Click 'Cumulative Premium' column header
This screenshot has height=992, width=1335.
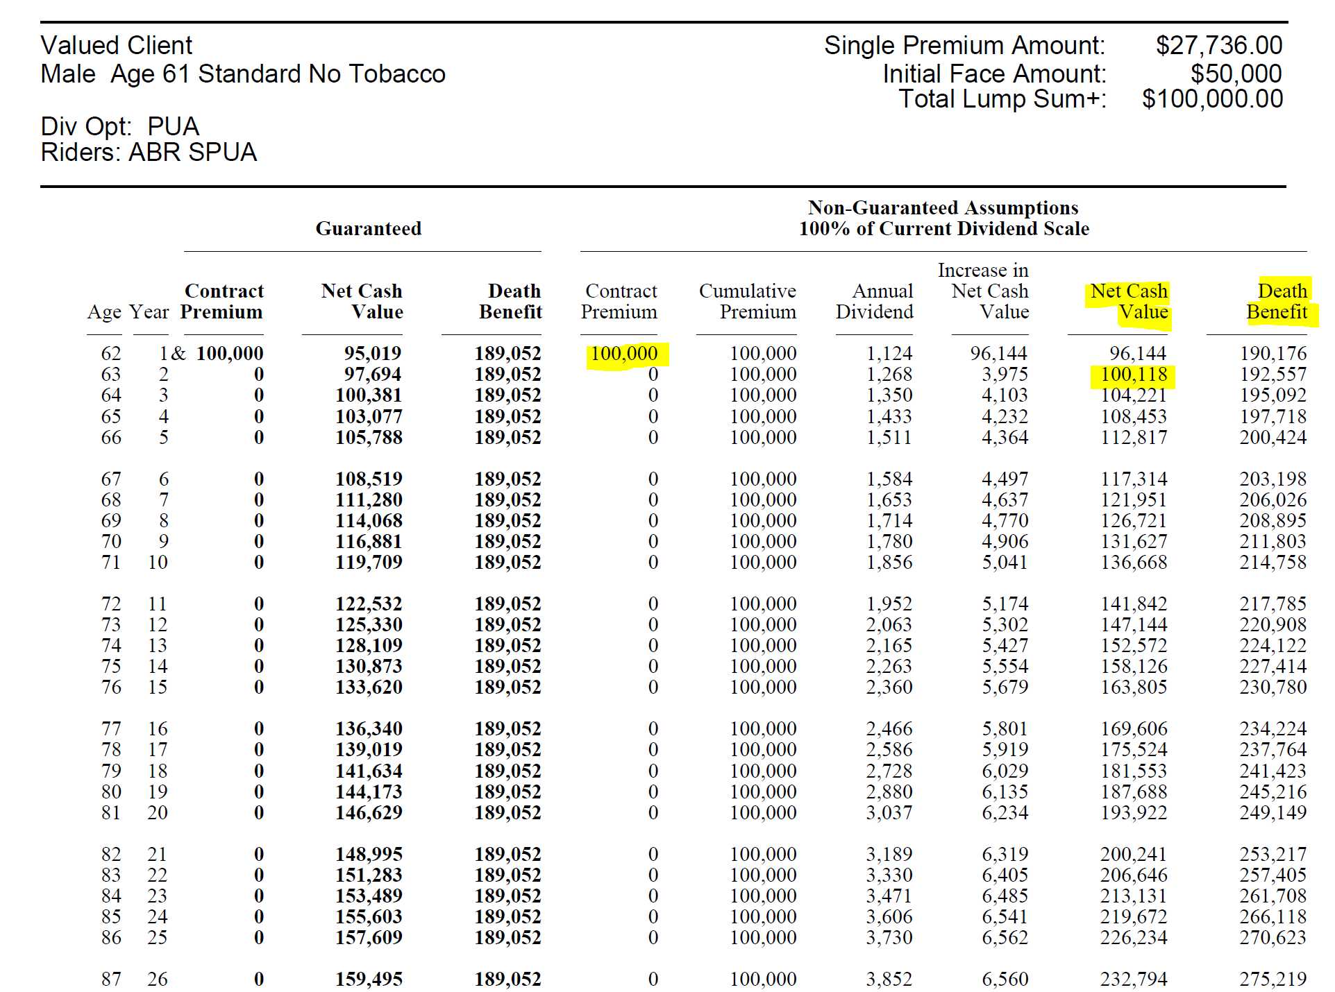click(x=748, y=301)
